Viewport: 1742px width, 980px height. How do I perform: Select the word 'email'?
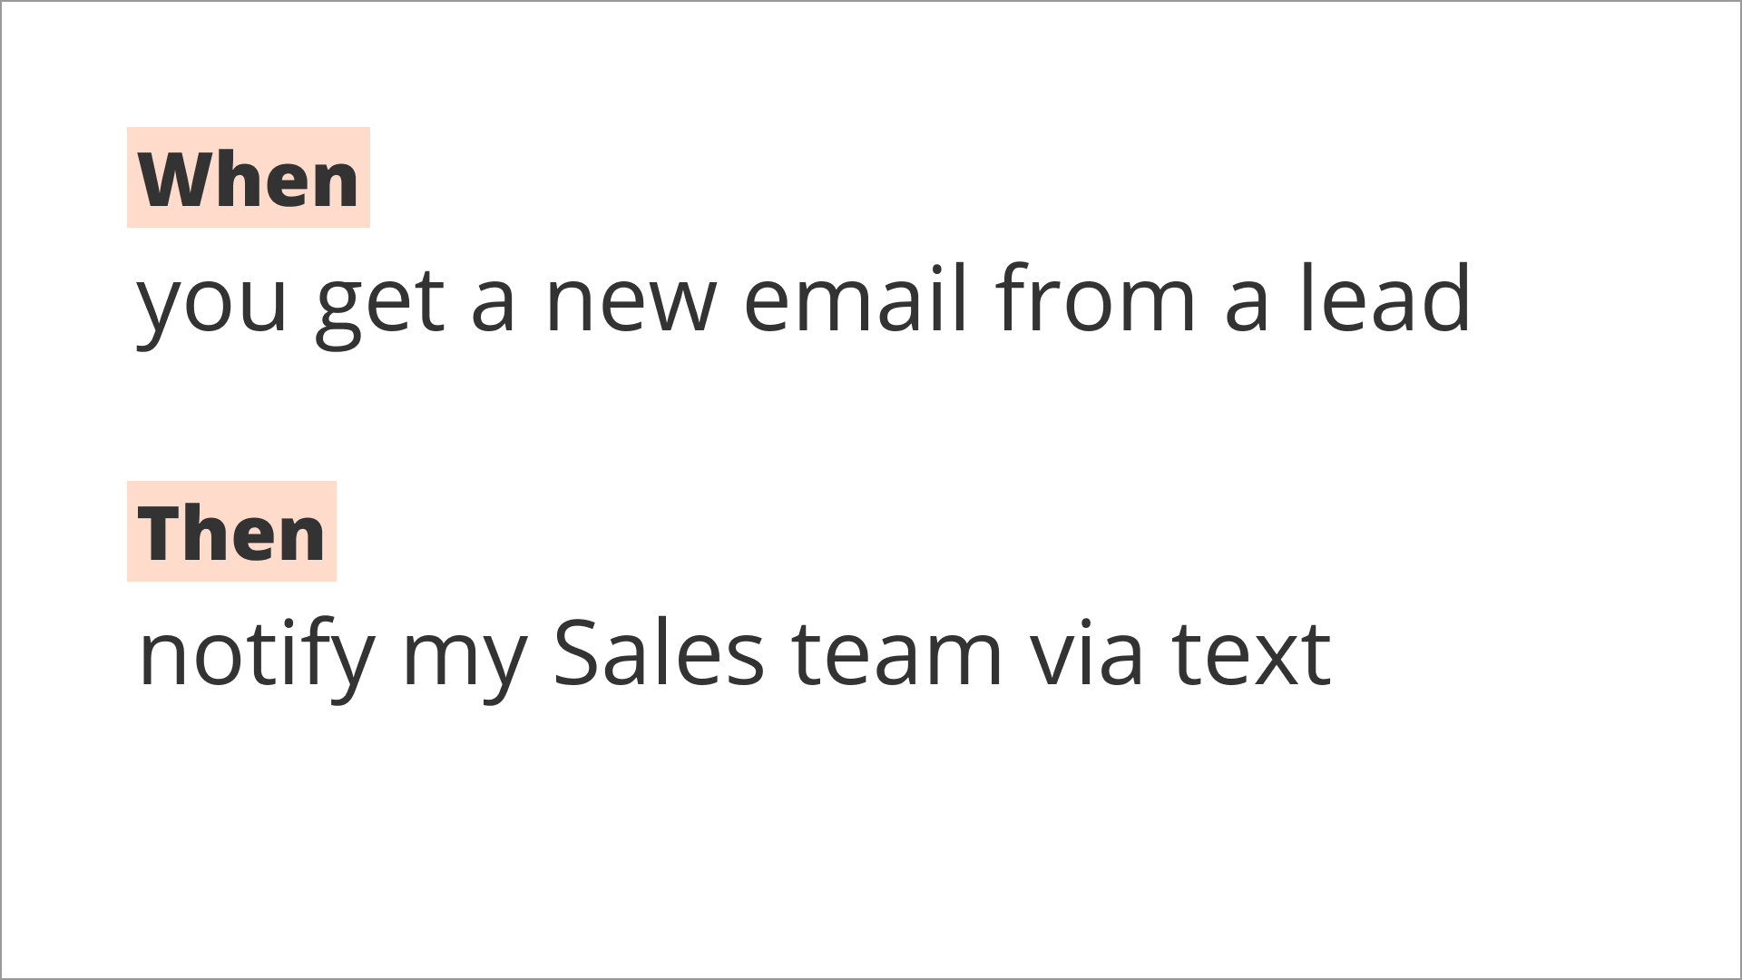(x=856, y=299)
